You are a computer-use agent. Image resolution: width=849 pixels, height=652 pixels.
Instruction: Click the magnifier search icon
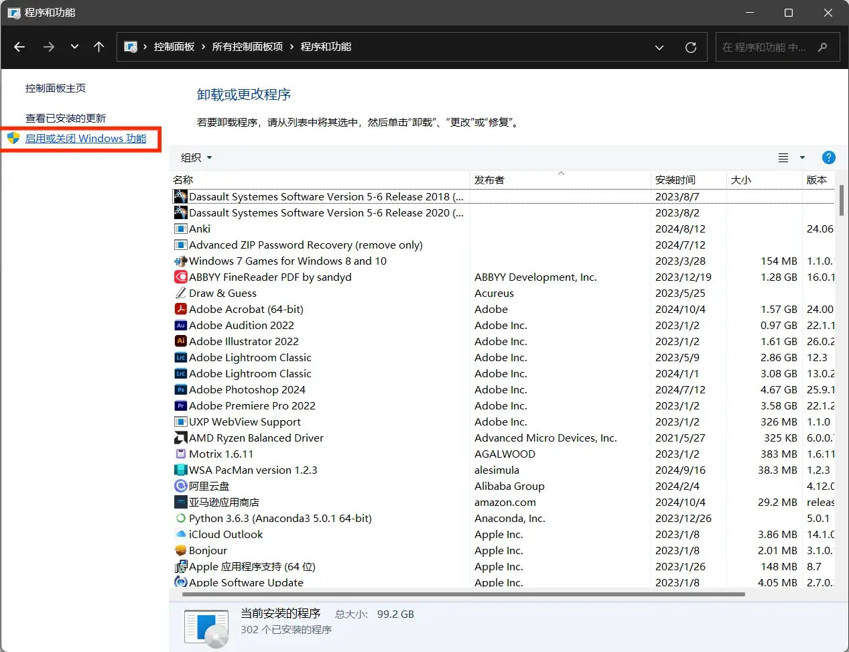tap(823, 48)
